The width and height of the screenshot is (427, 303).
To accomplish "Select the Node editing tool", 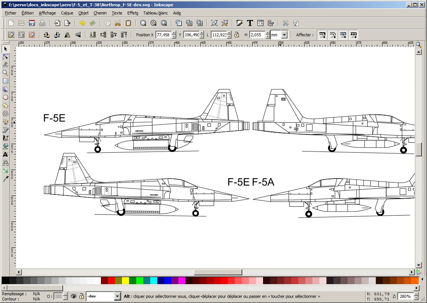I will pyautogui.click(x=6, y=57).
